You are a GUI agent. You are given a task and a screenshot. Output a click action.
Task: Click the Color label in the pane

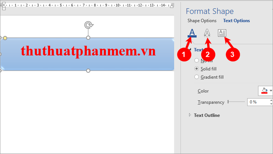tap(203, 91)
